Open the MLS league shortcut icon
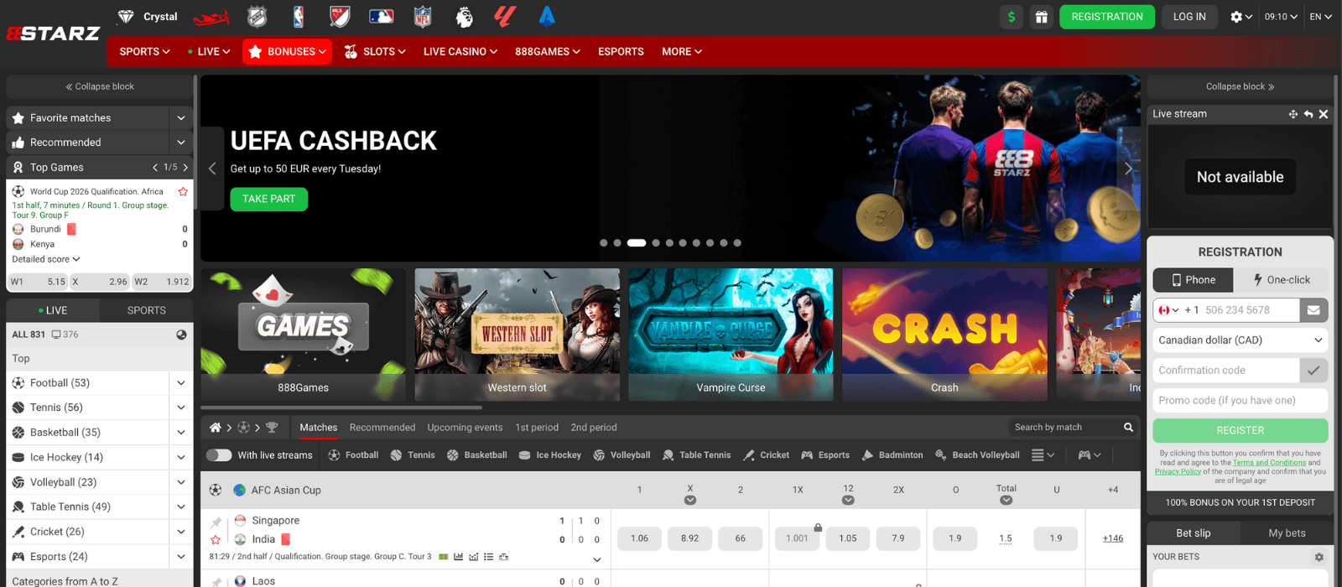Viewport: 1342px width, 587px height. point(340,17)
